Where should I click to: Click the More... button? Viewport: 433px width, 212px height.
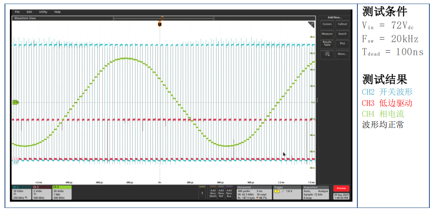(343, 54)
